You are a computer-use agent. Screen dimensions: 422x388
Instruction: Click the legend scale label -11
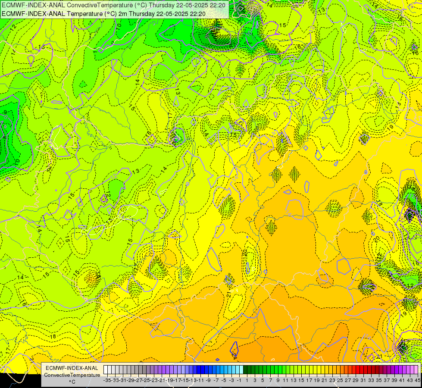(x=201, y=380)
